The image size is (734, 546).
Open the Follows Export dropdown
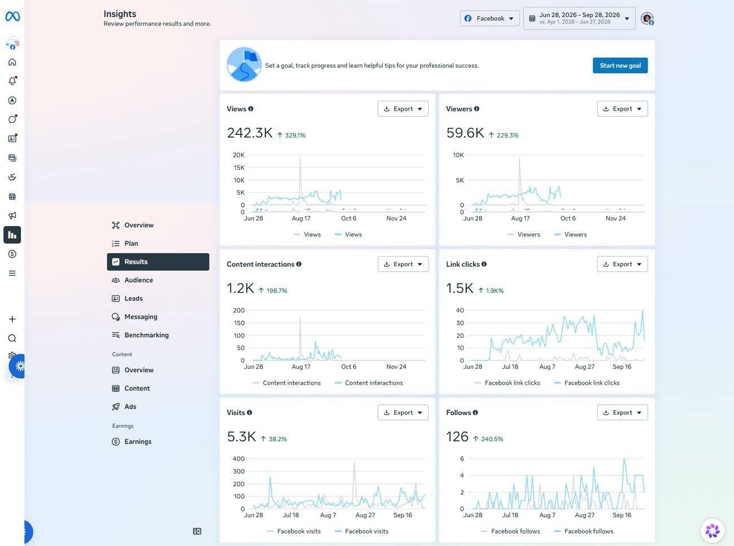pyautogui.click(x=622, y=412)
